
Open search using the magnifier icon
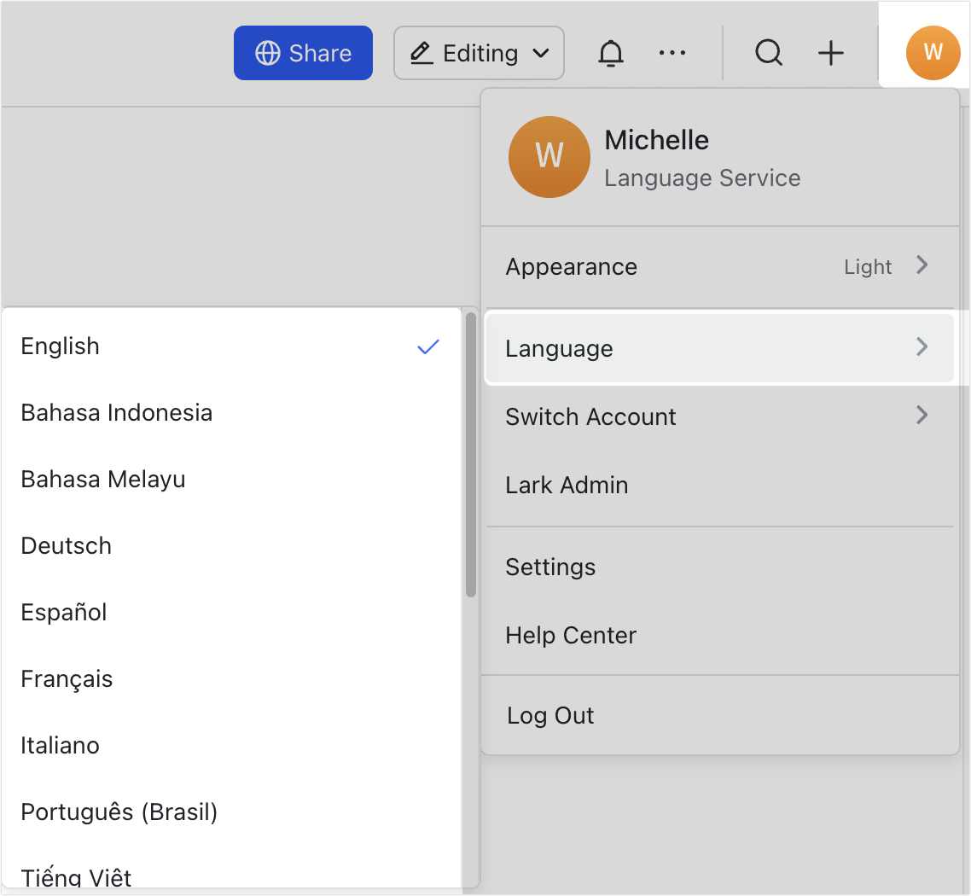tap(768, 53)
